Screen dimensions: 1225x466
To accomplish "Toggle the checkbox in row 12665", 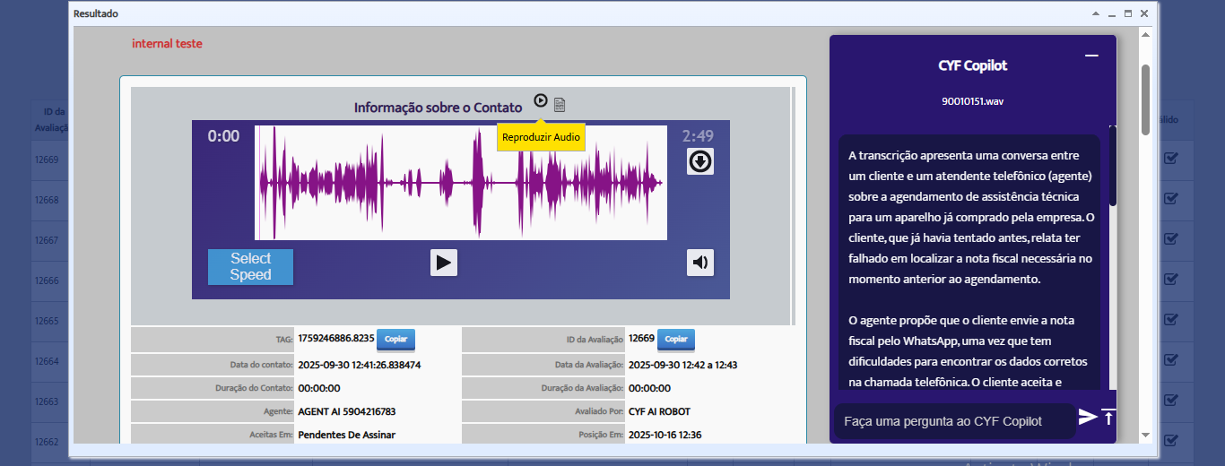I will (1171, 320).
